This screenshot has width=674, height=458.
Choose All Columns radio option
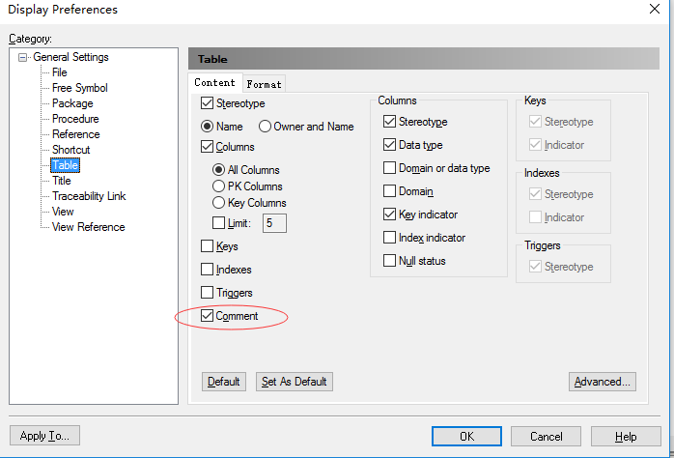[218, 170]
